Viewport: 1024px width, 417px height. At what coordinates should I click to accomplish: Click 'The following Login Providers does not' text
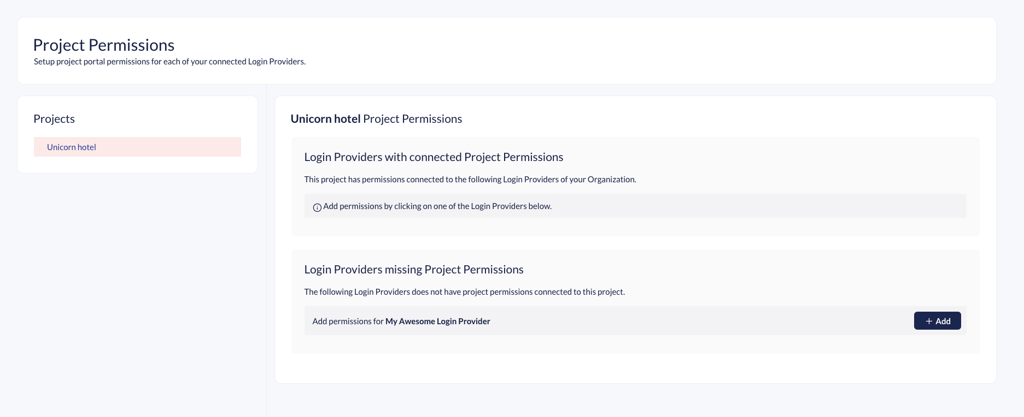[464, 292]
